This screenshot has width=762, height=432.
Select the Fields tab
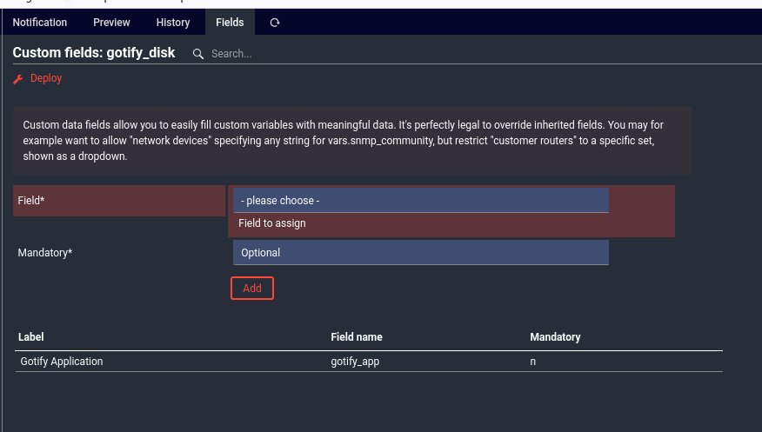point(230,23)
